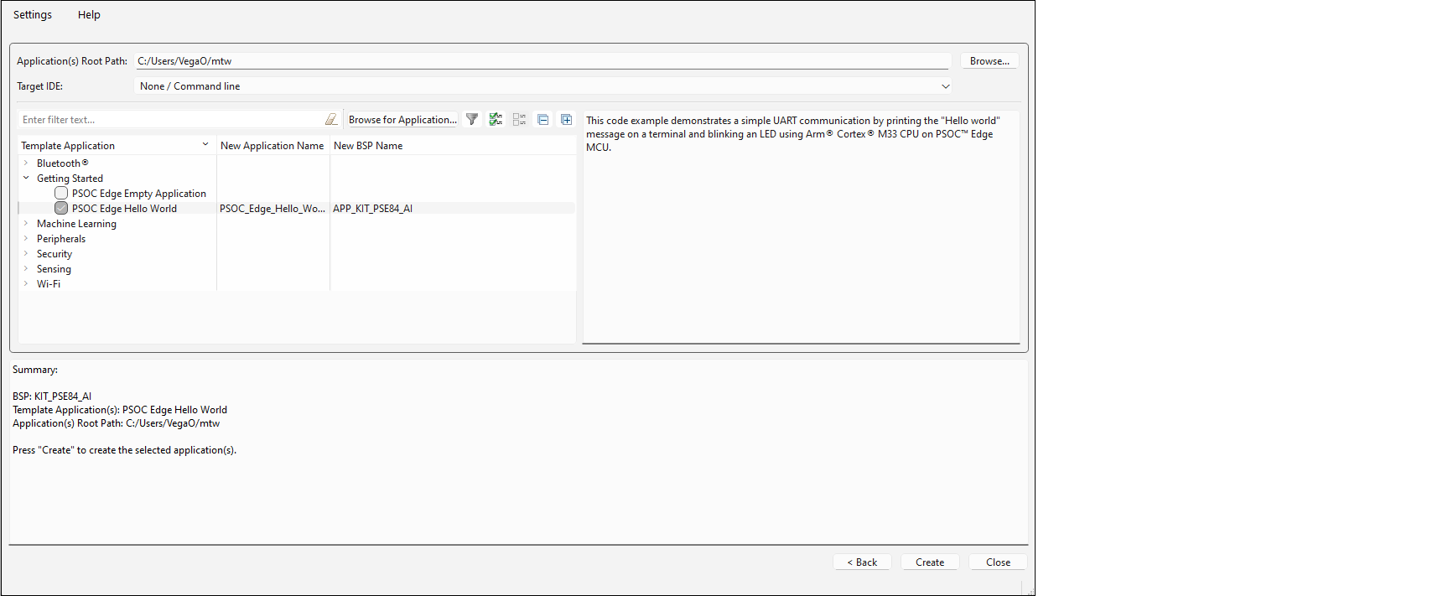
Task: Click Browse next to the root path
Action: coord(989,61)
